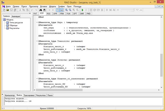The width and height of the screenshot is (165, 111).
Task: Click the second run-mode icon
Action: coord(95,10)
